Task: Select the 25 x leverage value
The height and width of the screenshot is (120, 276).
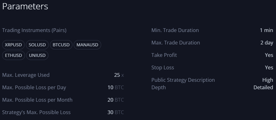Action: [x=119, y=75]
